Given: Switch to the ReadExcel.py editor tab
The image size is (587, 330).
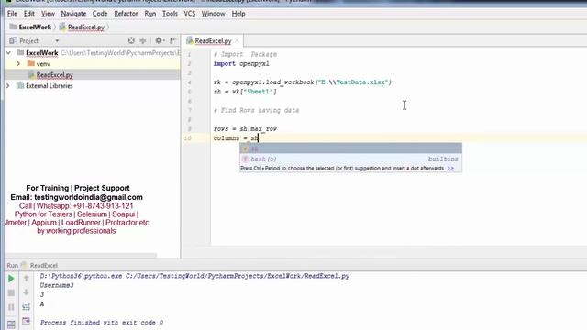Looking at the screenshot, I should [x=213, y=40].
